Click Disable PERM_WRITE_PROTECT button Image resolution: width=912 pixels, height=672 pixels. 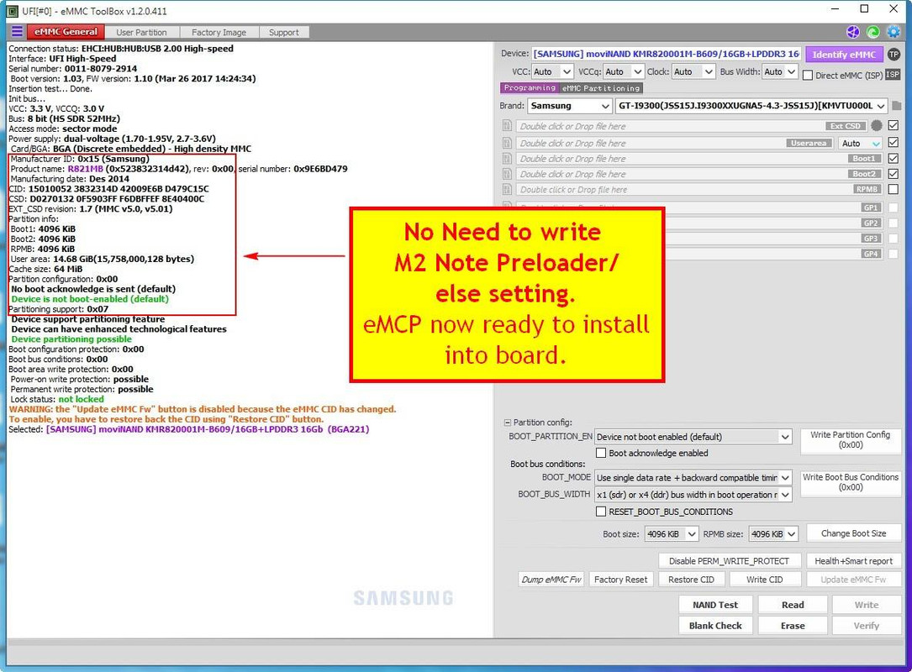730,561
